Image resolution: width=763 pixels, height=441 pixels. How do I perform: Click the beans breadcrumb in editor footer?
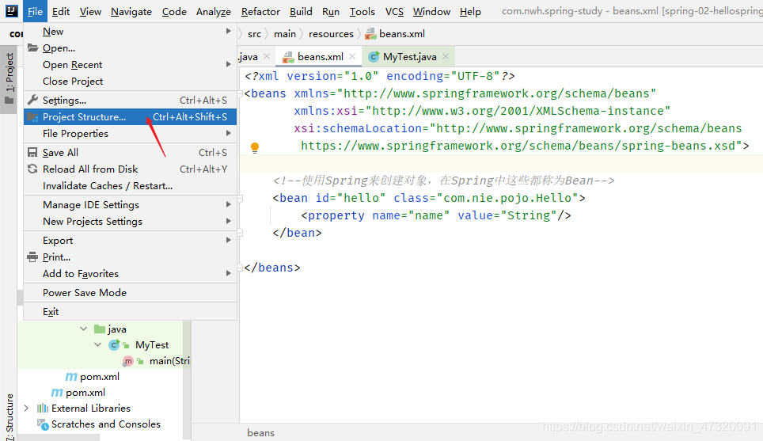[x=261, y=433]
